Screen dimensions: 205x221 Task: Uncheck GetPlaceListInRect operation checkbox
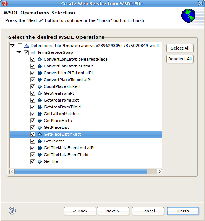(x=33, y=134)
